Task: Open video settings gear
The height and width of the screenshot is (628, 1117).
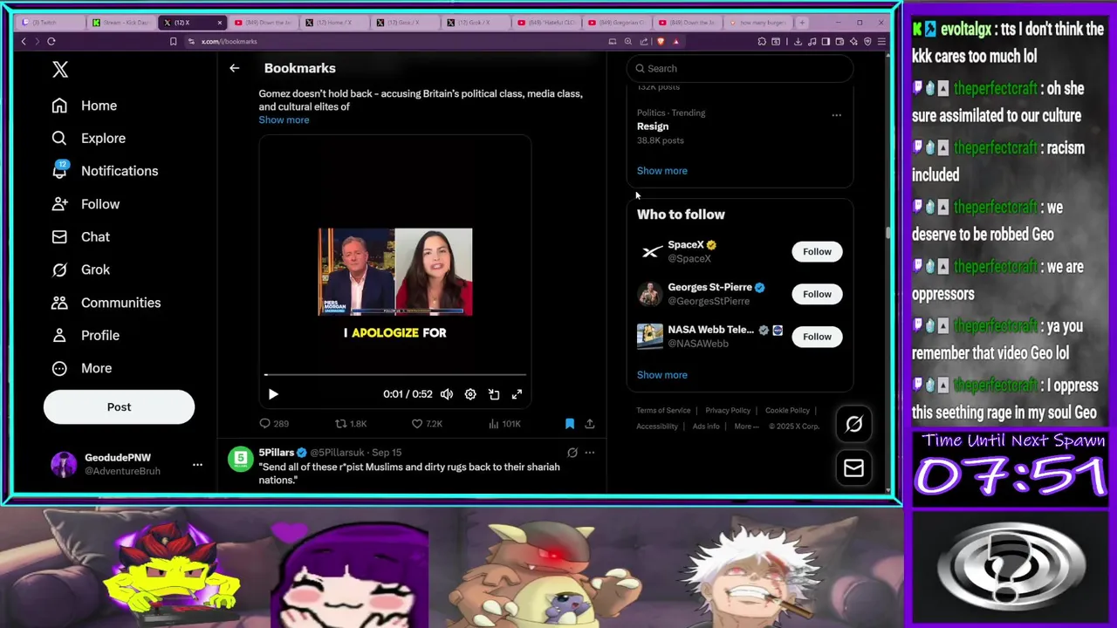Action: [x=470, y=394]
